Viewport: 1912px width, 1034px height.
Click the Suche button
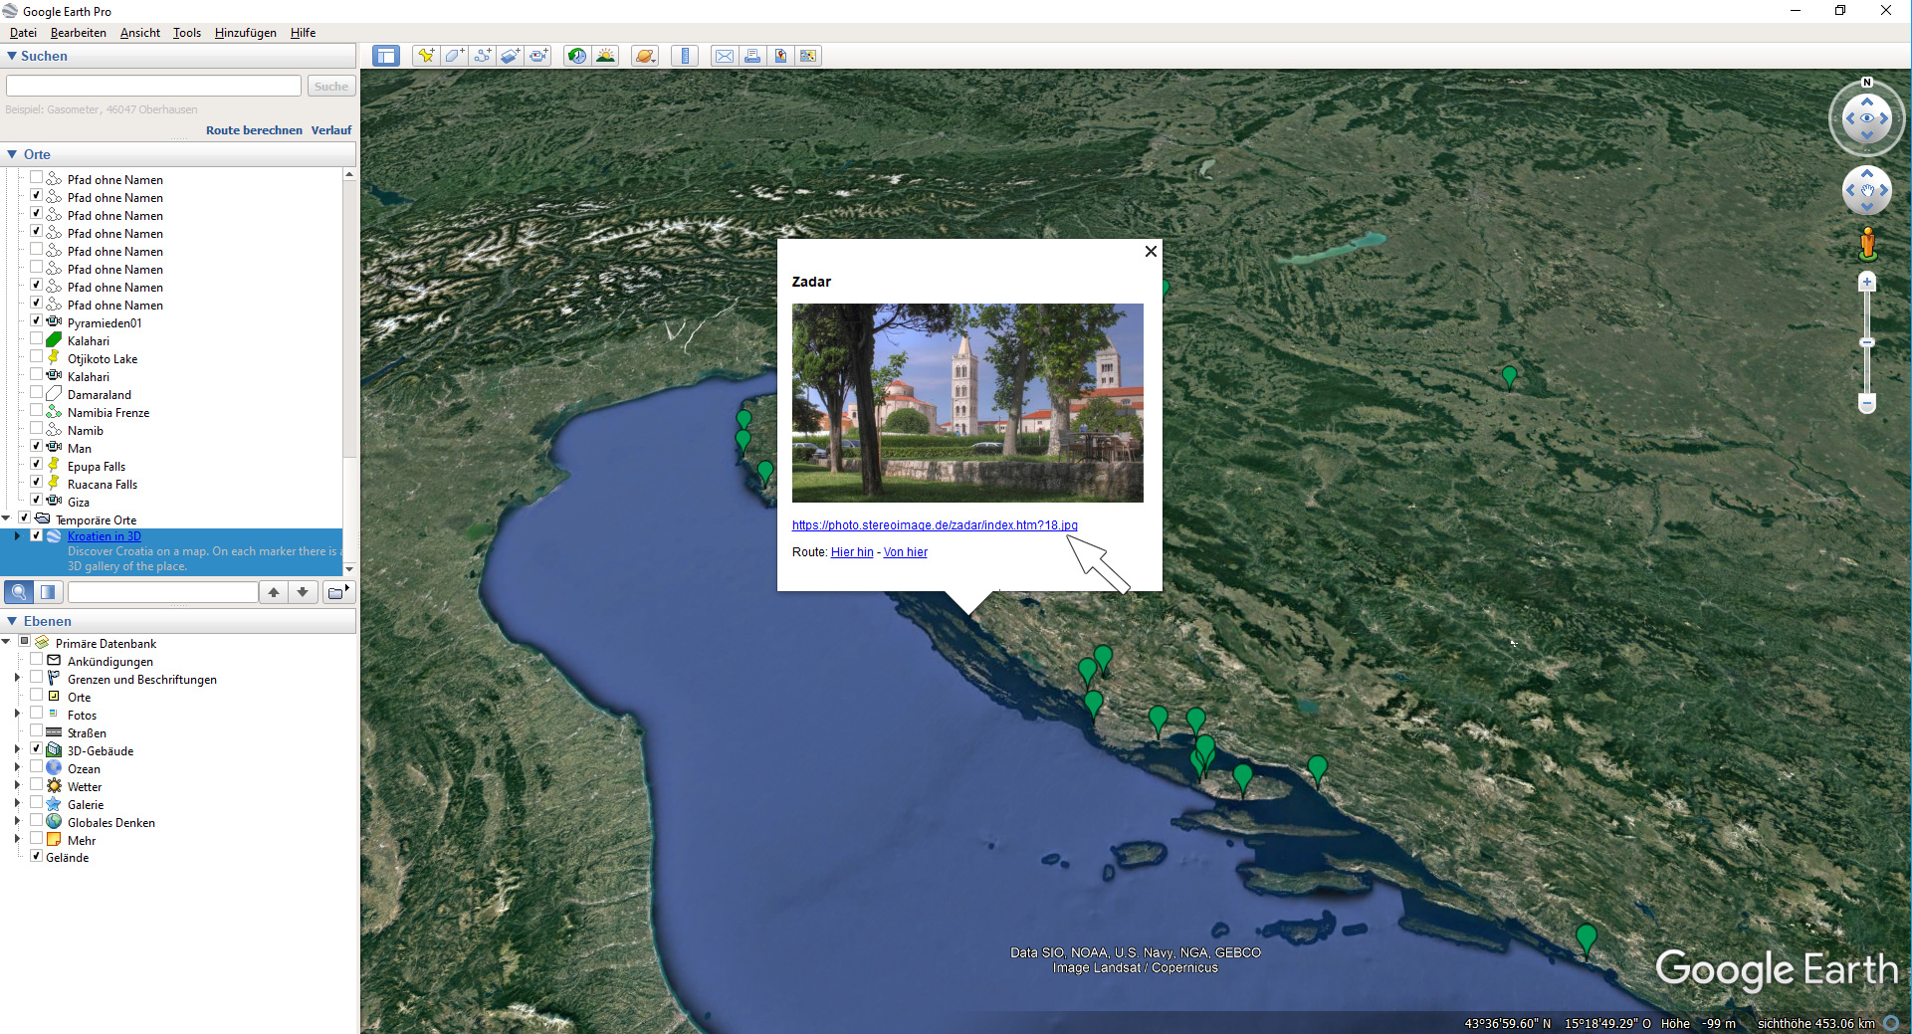[331, 87]
